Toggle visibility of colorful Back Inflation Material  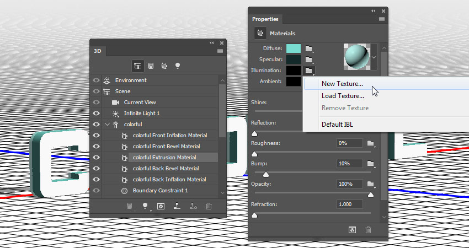coord(97,180)
